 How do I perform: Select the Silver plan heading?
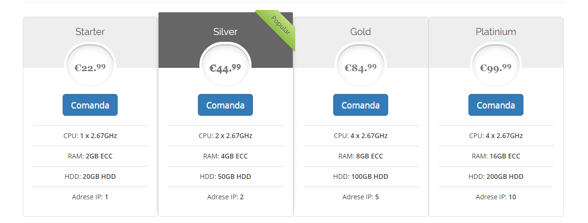[x=225, y=32]
